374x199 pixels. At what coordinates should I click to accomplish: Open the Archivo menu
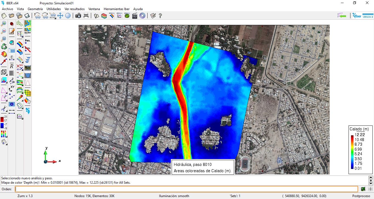(x=7, y=9)
